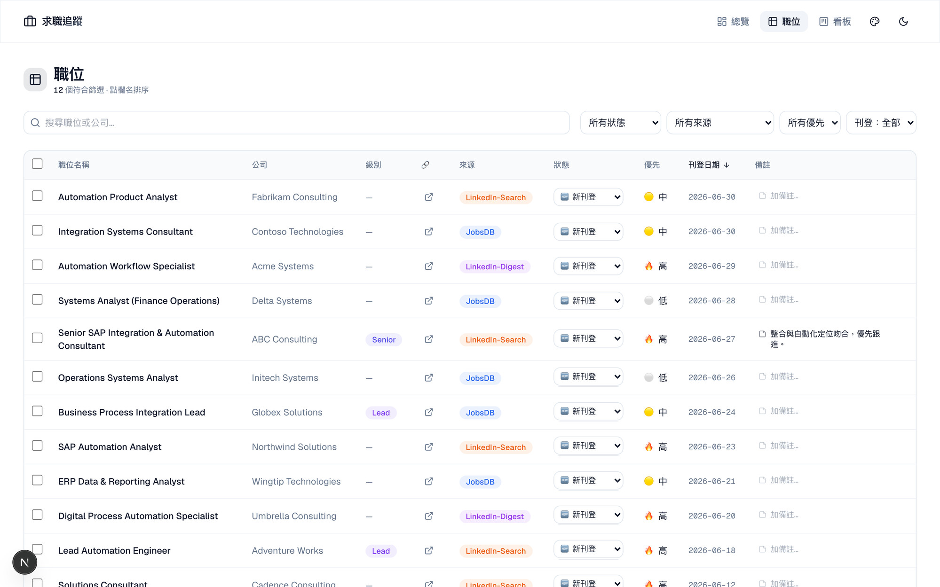
Task: Click the table icon beside the 職位 title
Action: pos(35,79)
